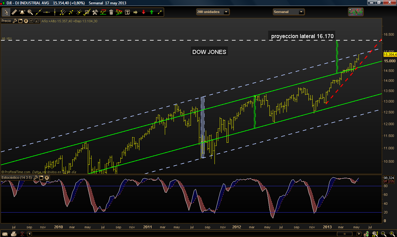Select the green up arrow marker
The height and width of the screenshot is (237, 397).
point(151,12)
